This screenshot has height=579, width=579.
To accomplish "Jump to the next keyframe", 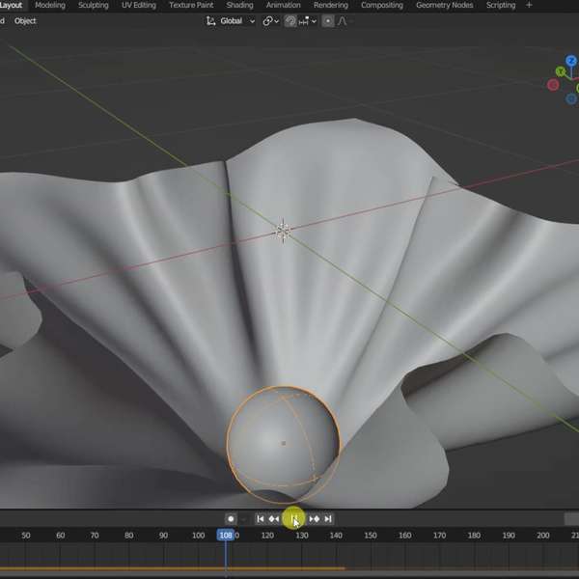I will [314, 519].
